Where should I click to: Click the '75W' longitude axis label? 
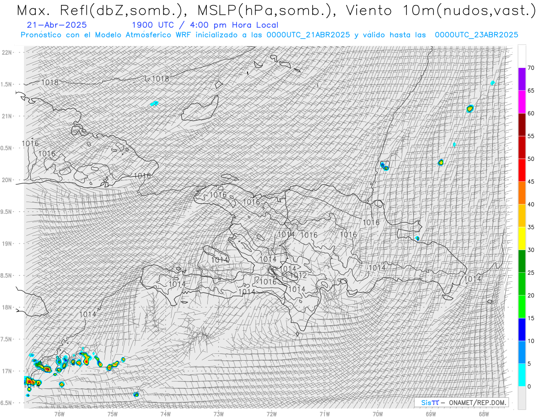coord(113,413)
